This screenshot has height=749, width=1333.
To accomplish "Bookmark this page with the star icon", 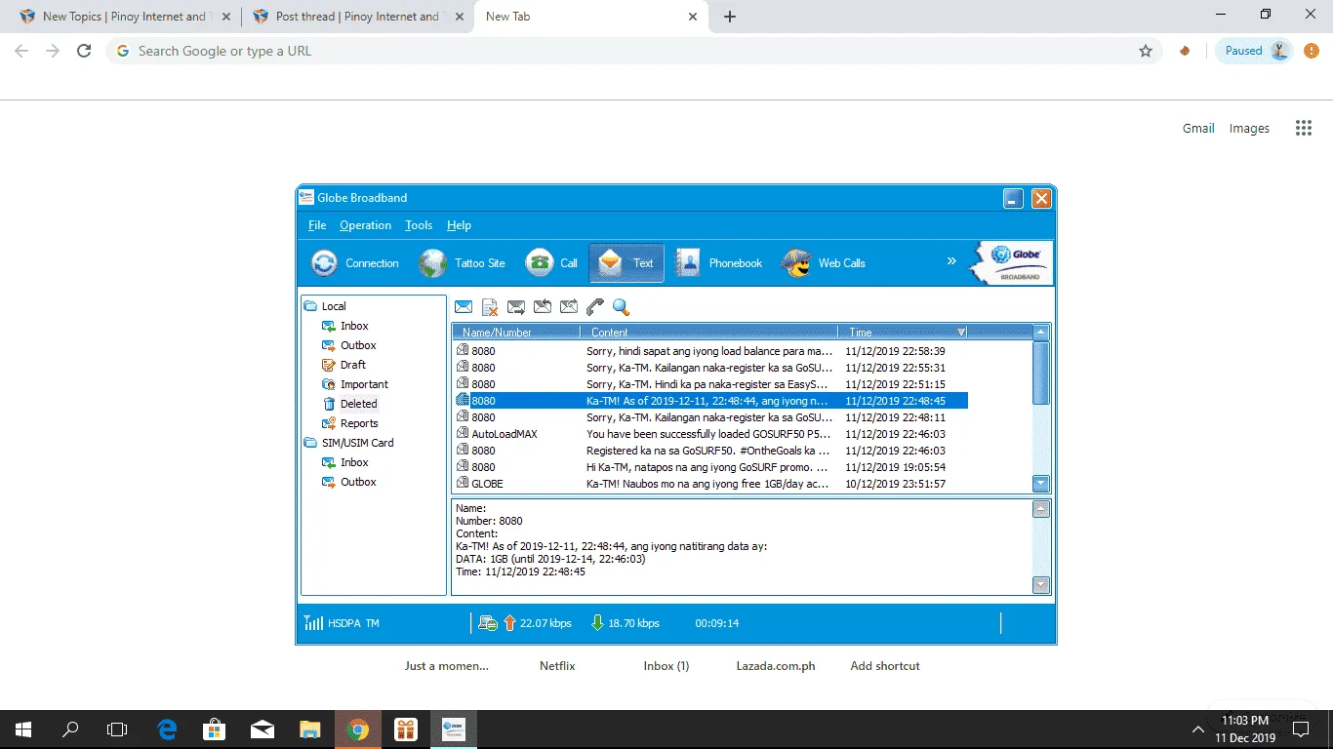I will [x=1146, y=51].
